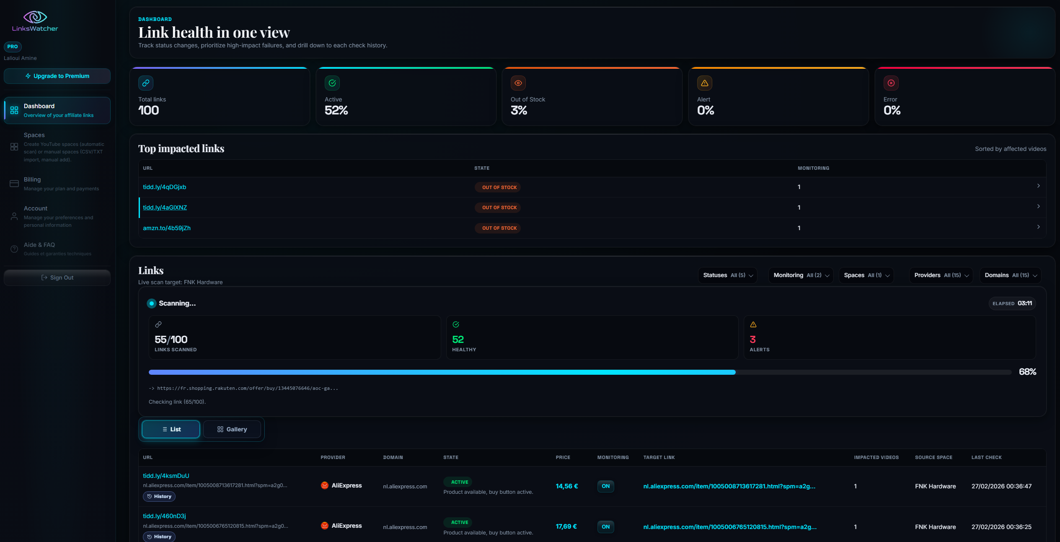Screen dimensions: 1060x542
Task: Toggle monitoring ON for tidd.ly/460nD3j
Action: tap(605, 526)
